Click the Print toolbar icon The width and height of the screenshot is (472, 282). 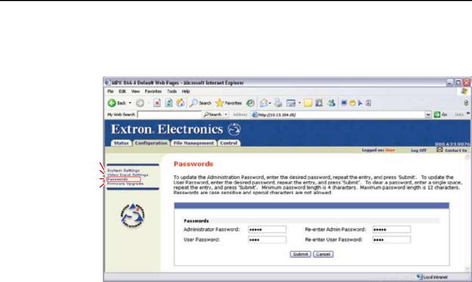coord(278,103)
